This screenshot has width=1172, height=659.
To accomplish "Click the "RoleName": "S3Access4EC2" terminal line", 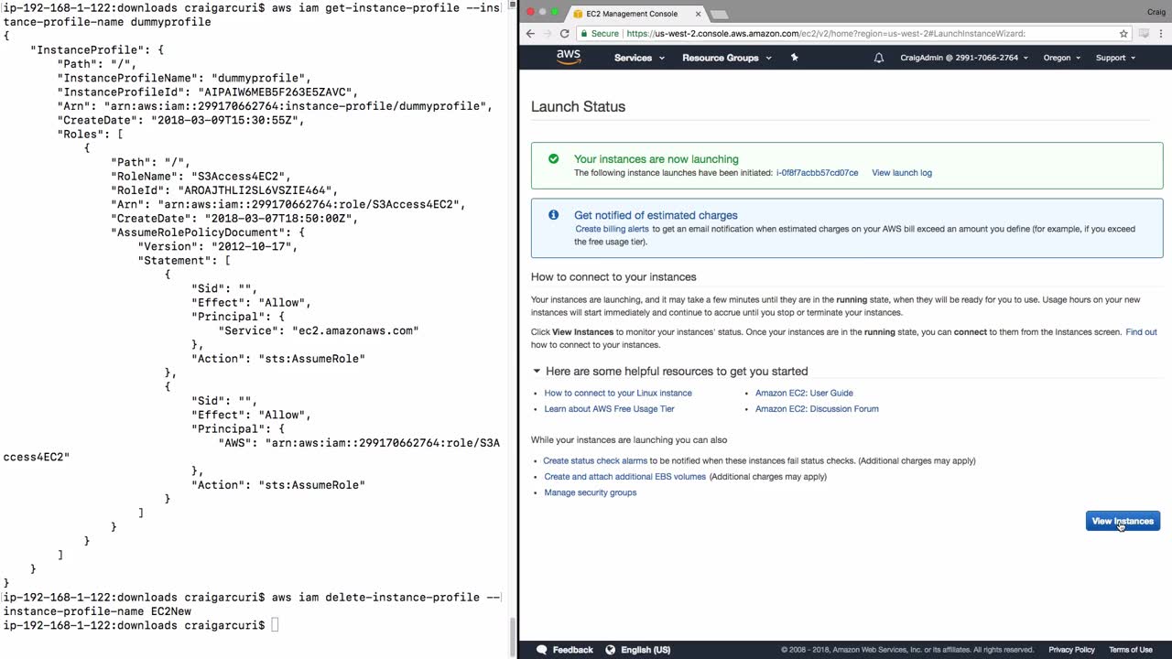I will (201, 177).
